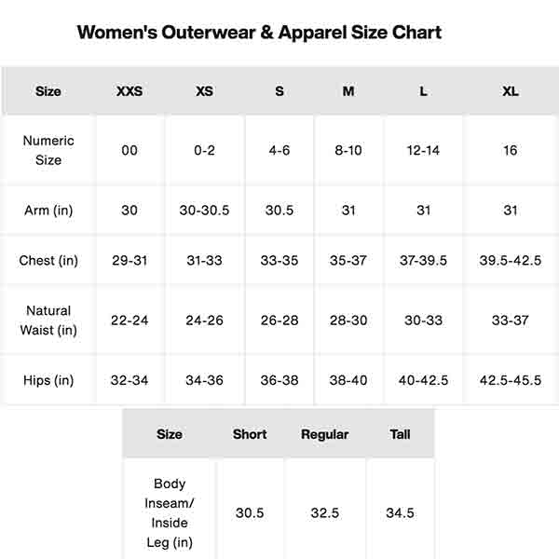Select the 00 numeric size cell
Image resolution: width=559 pixels, height=559 pixels.
(130, 150)
